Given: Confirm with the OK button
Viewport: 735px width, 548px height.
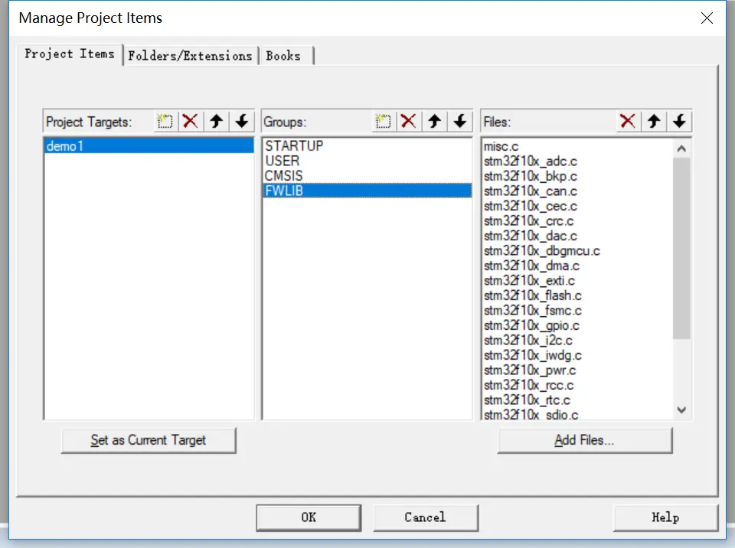Looking at the screenshot, I should 309,517.
